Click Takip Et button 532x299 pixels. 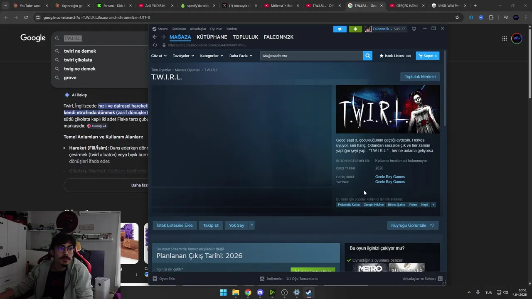click(211, 225)
